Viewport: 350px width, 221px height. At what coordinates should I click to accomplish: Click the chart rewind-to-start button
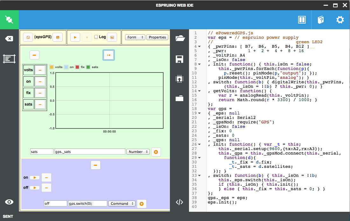(x=109, y=55)
